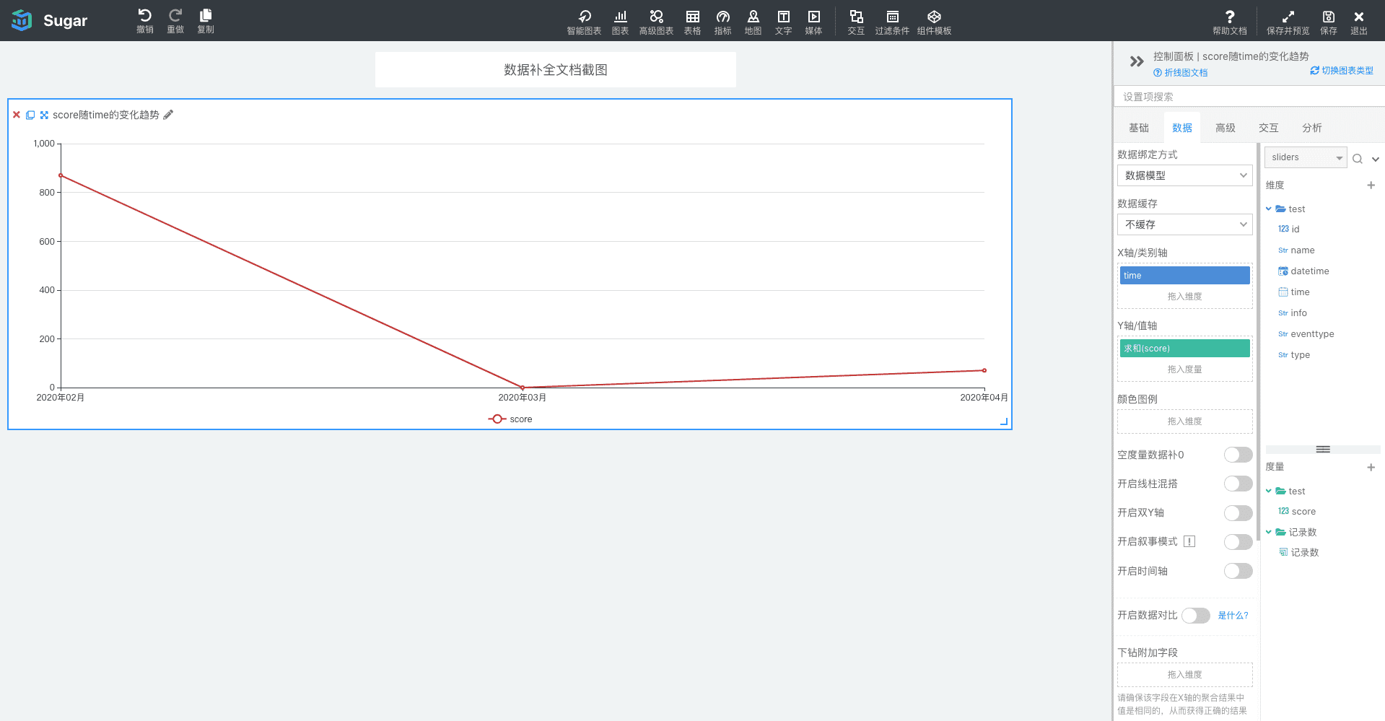
Task: Switch to the 高级 tab
Action: (1225, 128)
